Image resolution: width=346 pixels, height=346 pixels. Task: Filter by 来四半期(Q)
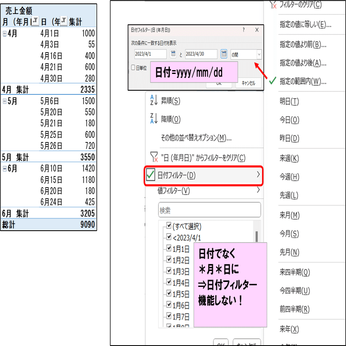pos(295,272)
